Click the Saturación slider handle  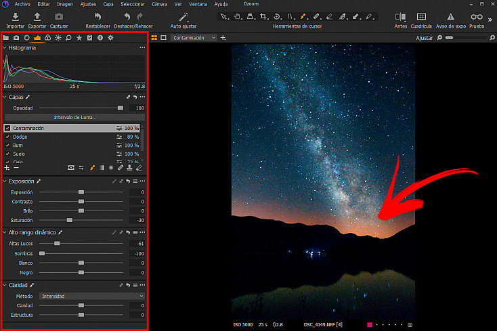click(70, 220)
